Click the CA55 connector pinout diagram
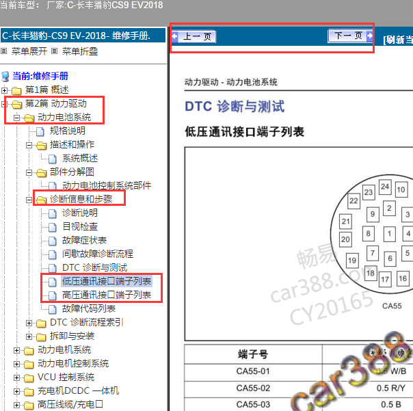Image resolution: width=413 pixels, height=411 pixels. tap(372, 234)
